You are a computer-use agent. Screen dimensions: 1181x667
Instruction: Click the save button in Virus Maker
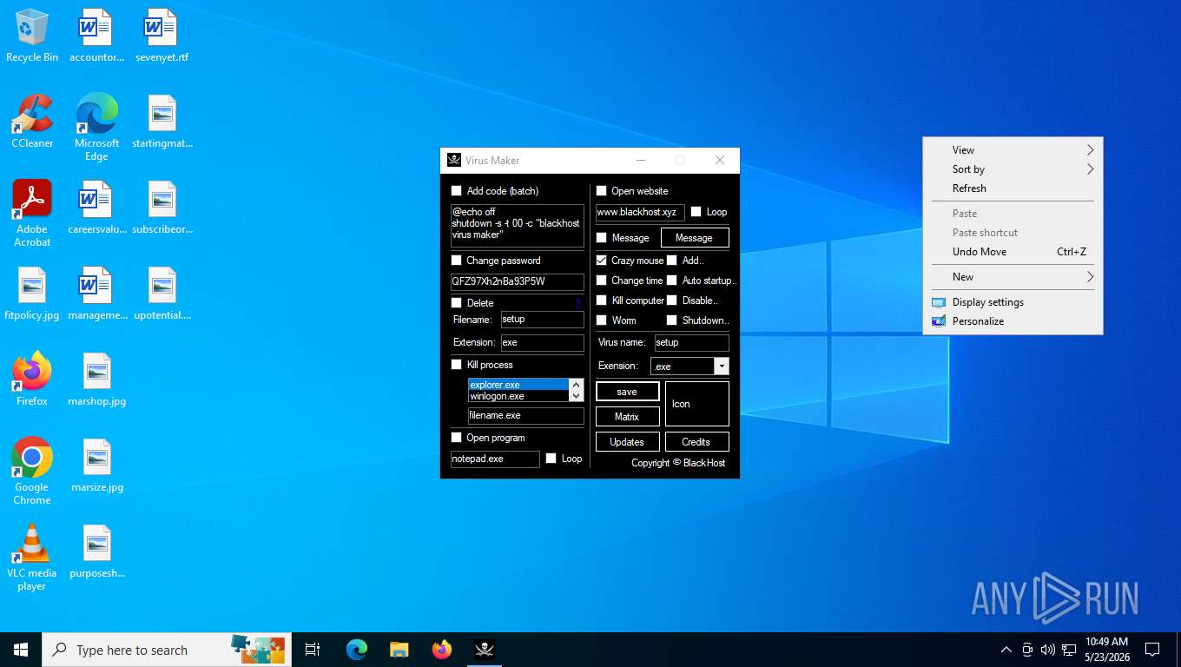pos(627,392)
